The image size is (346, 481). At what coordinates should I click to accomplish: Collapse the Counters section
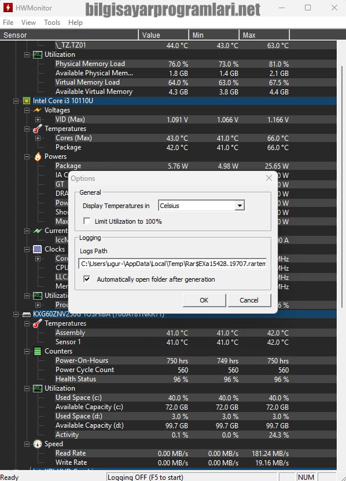point(27,351)
